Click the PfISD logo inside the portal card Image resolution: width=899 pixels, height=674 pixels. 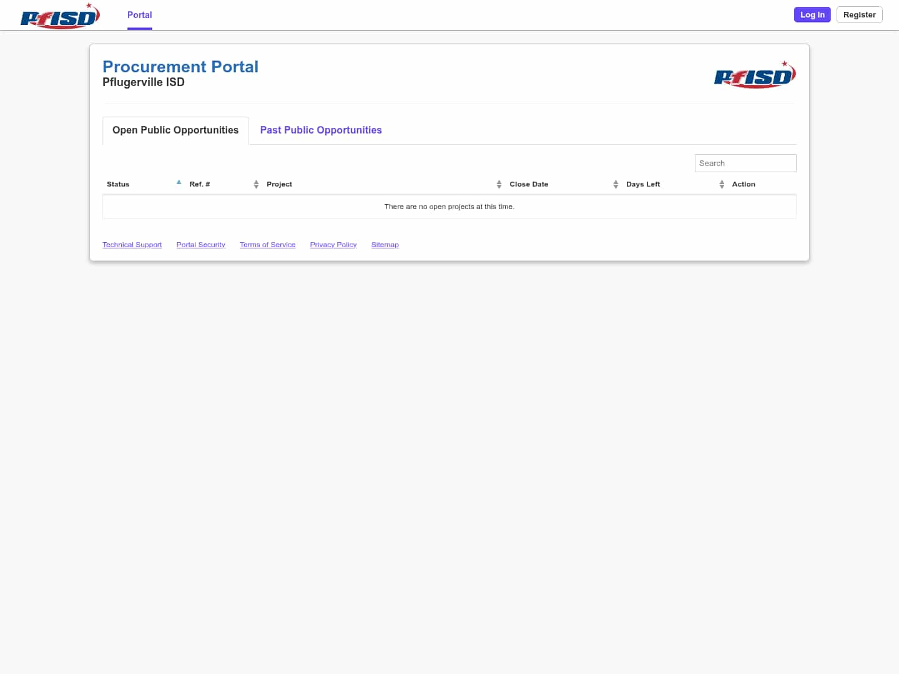(755, 75)
